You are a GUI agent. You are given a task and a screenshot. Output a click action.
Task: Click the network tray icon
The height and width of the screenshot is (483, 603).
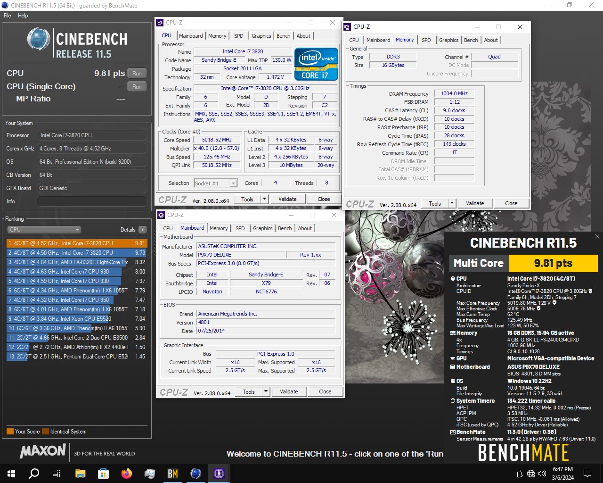(531, 474)
